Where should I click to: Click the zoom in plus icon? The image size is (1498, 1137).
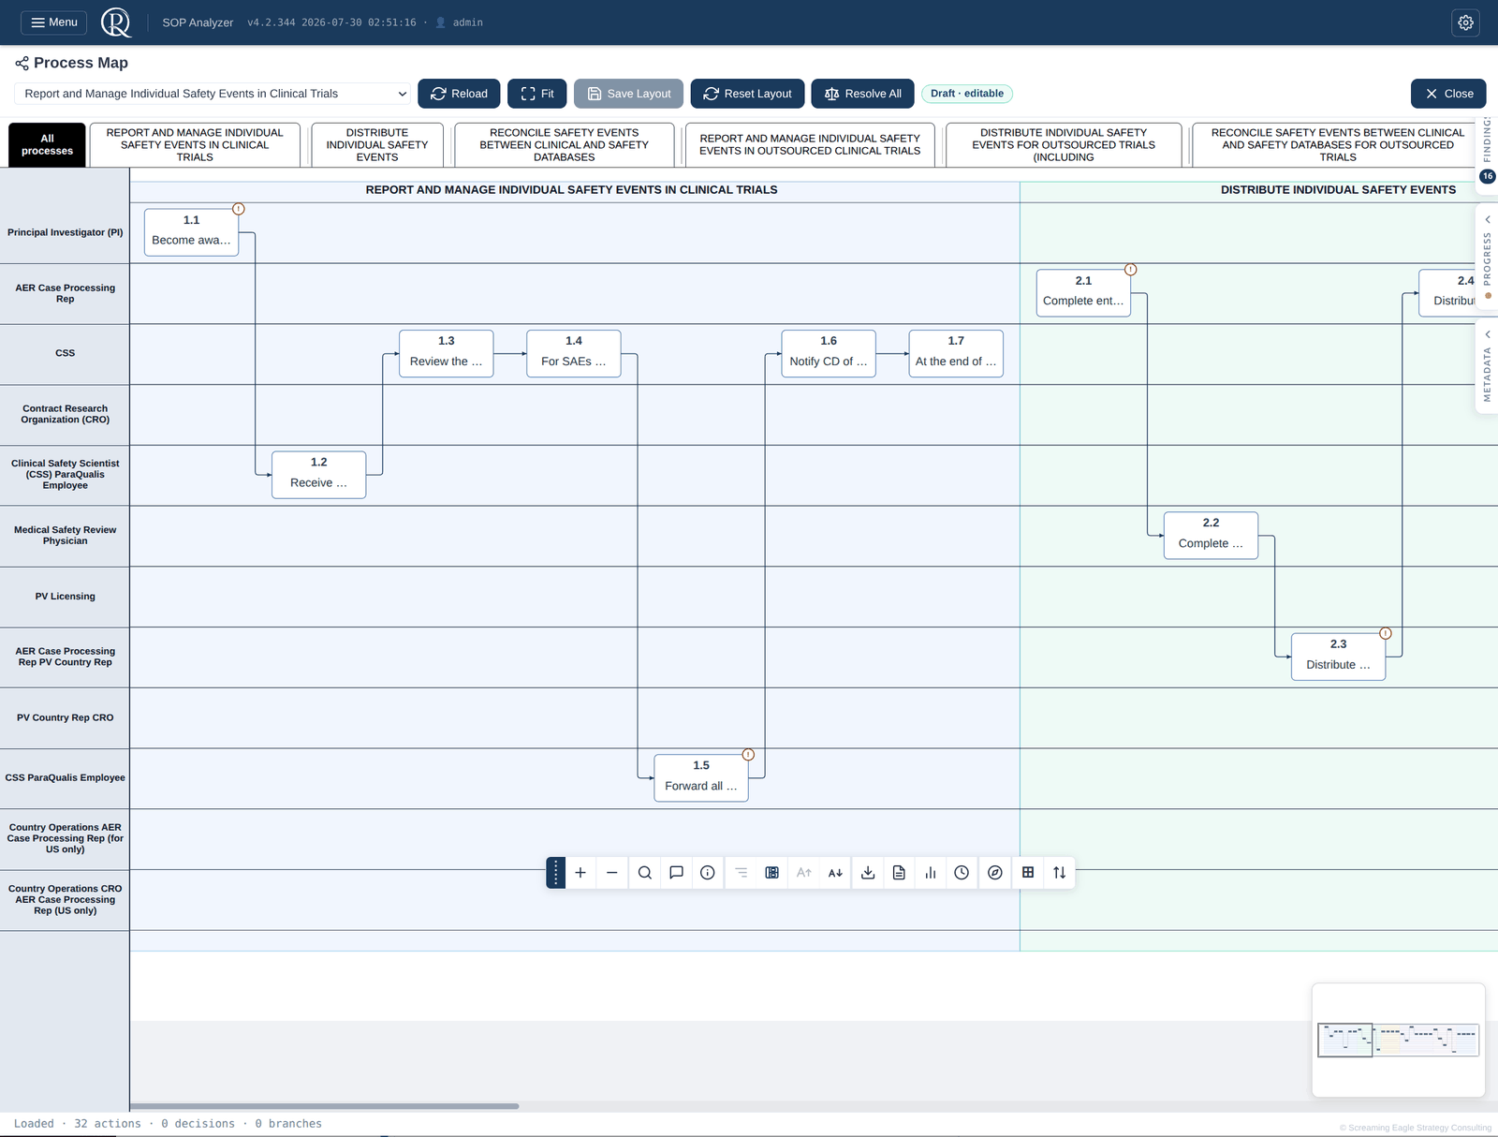click(x=580, y=872)
